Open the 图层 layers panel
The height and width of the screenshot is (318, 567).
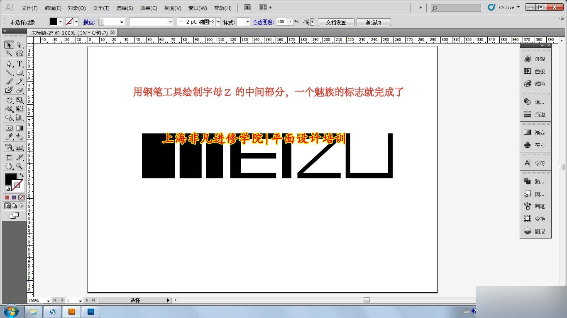click(x=535, y=231)
